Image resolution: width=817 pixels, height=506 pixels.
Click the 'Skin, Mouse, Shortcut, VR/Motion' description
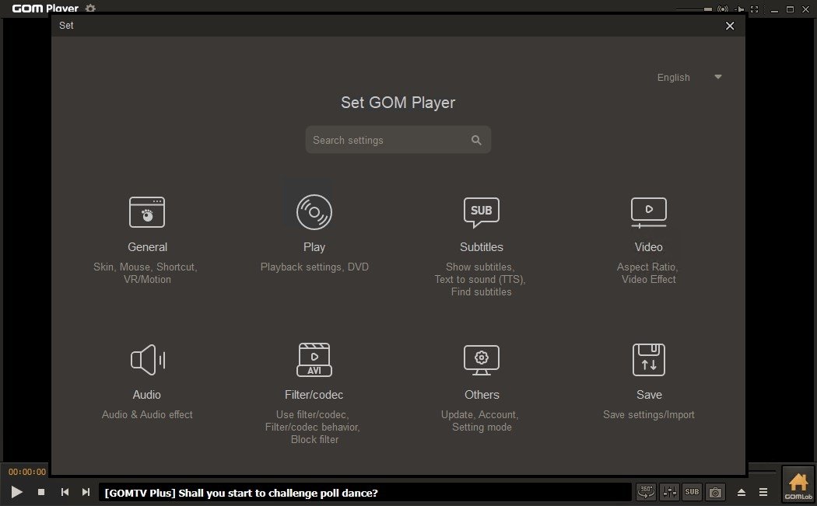(146, 274)
